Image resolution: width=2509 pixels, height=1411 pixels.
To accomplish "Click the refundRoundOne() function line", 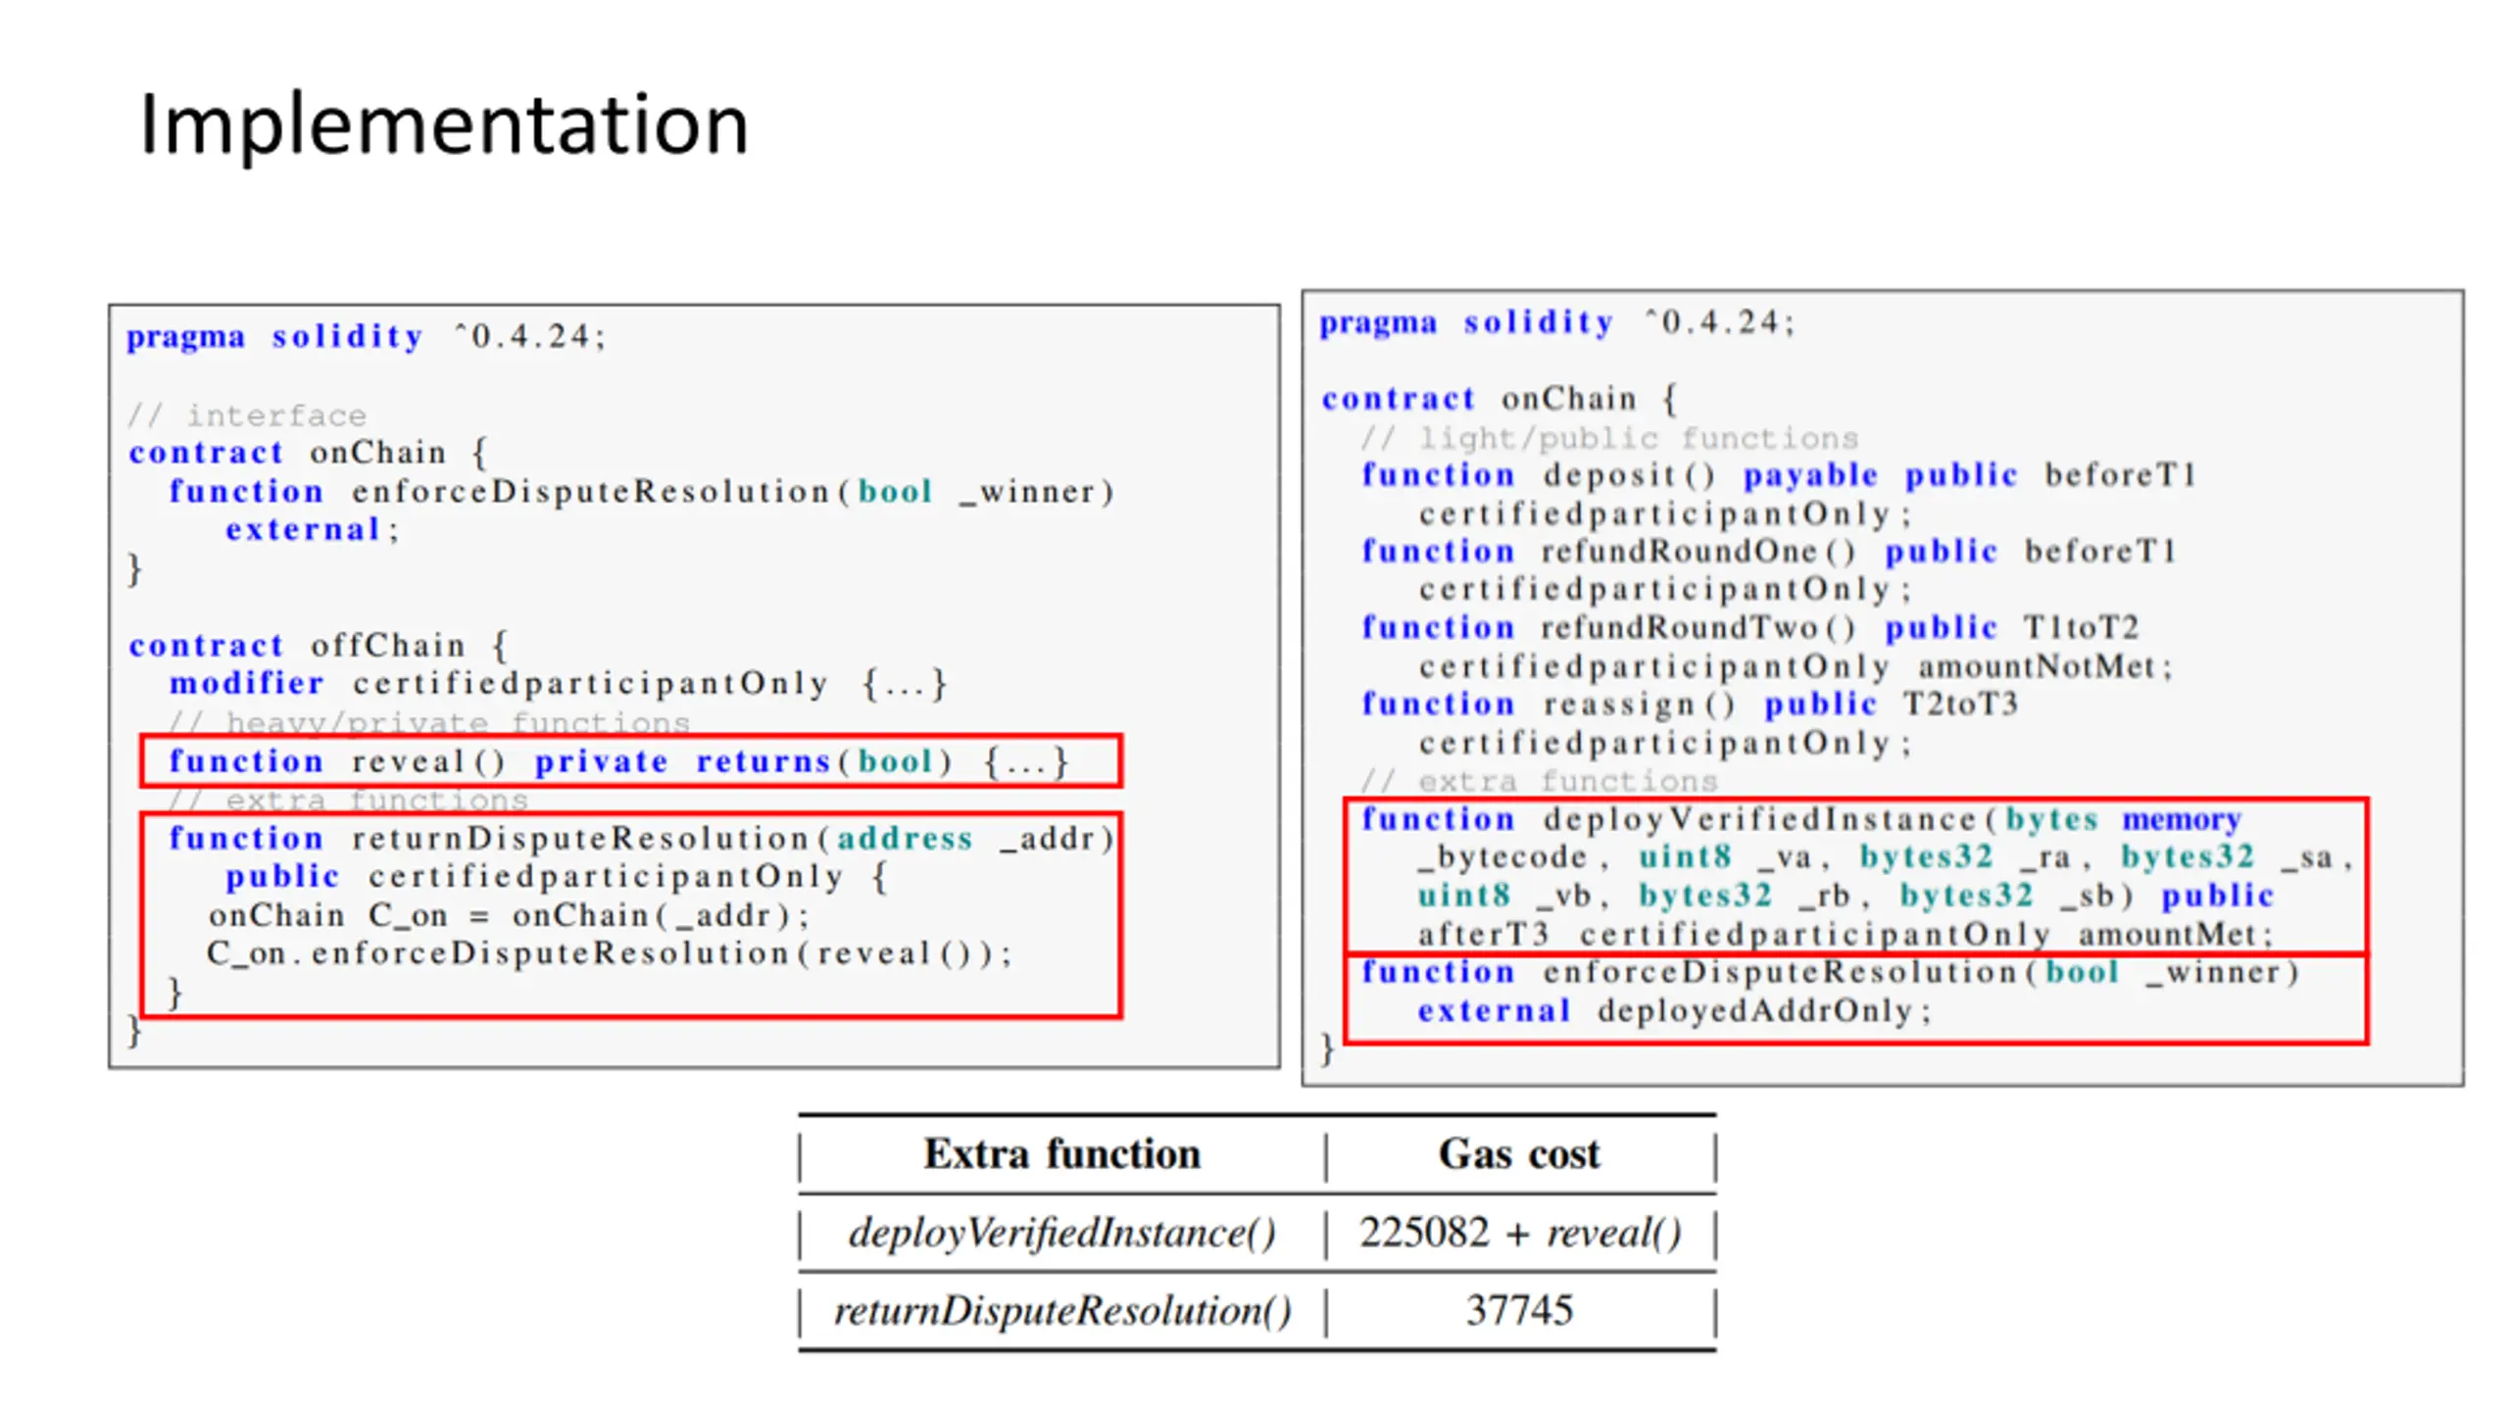I will [x=1768, y=570].
